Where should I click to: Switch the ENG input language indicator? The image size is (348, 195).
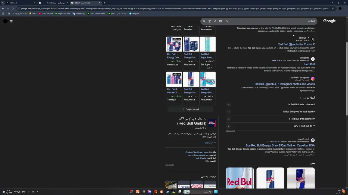(24, 192)
